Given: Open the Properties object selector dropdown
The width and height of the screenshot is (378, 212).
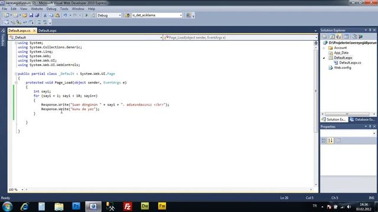Looking at the screenshot, I should coord(374,133).
